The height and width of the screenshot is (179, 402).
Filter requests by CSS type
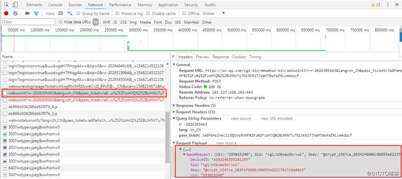tap(123, 22)
